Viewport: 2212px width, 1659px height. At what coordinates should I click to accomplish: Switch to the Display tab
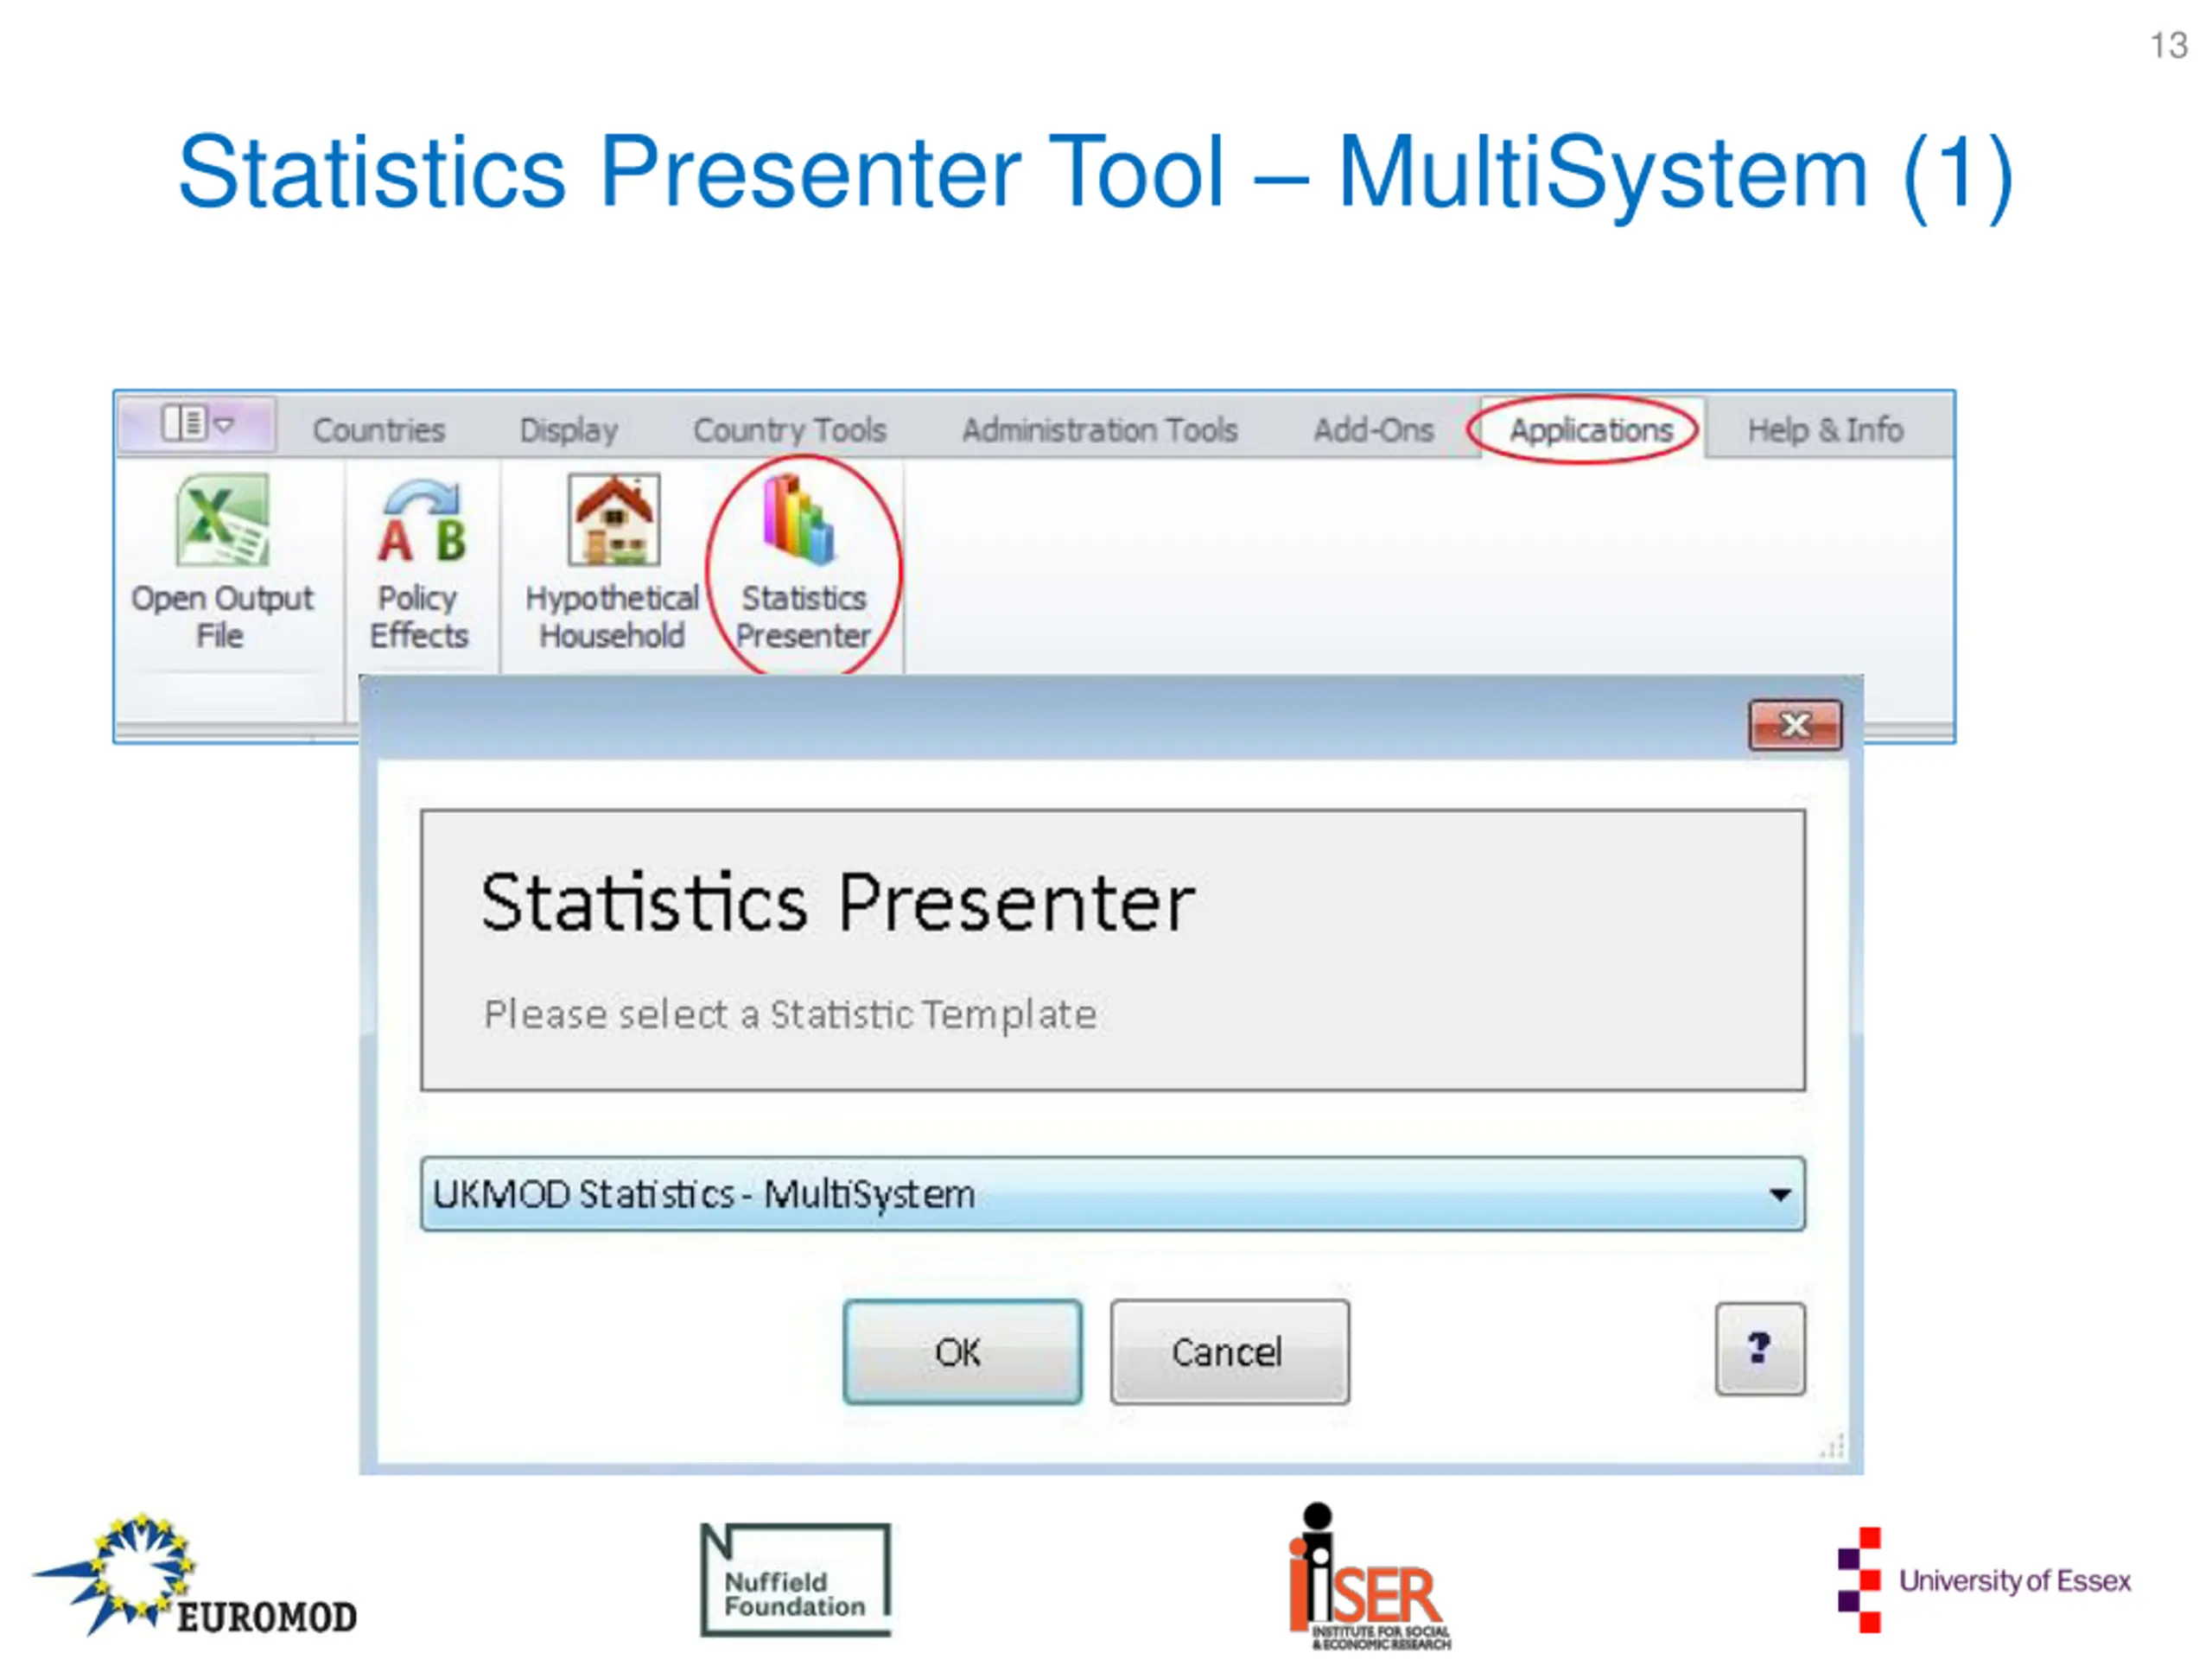[x=568, y=430]
